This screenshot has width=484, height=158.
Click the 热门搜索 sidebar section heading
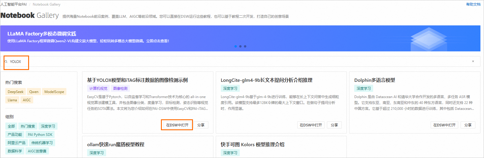[14, 82]
